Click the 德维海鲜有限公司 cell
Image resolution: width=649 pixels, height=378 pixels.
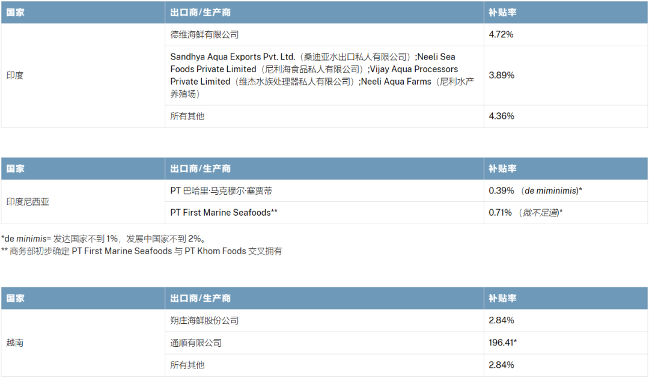pyautogui.click(x=204, y=34)
